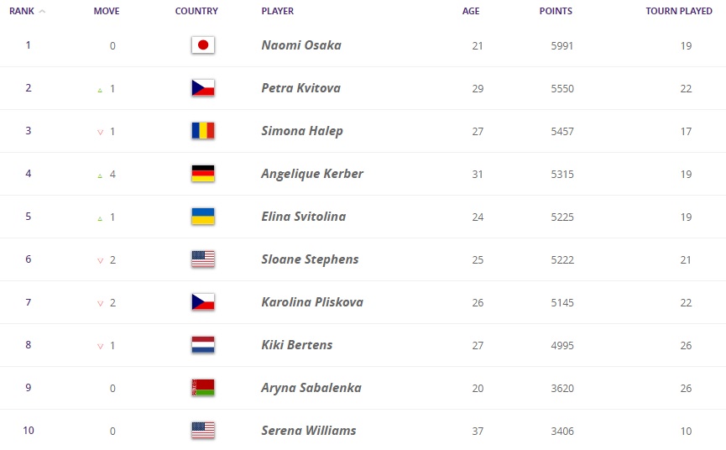Click Romania flag beside Simona Halep
This screenshot has height=450, width=726.
[203, 131]
